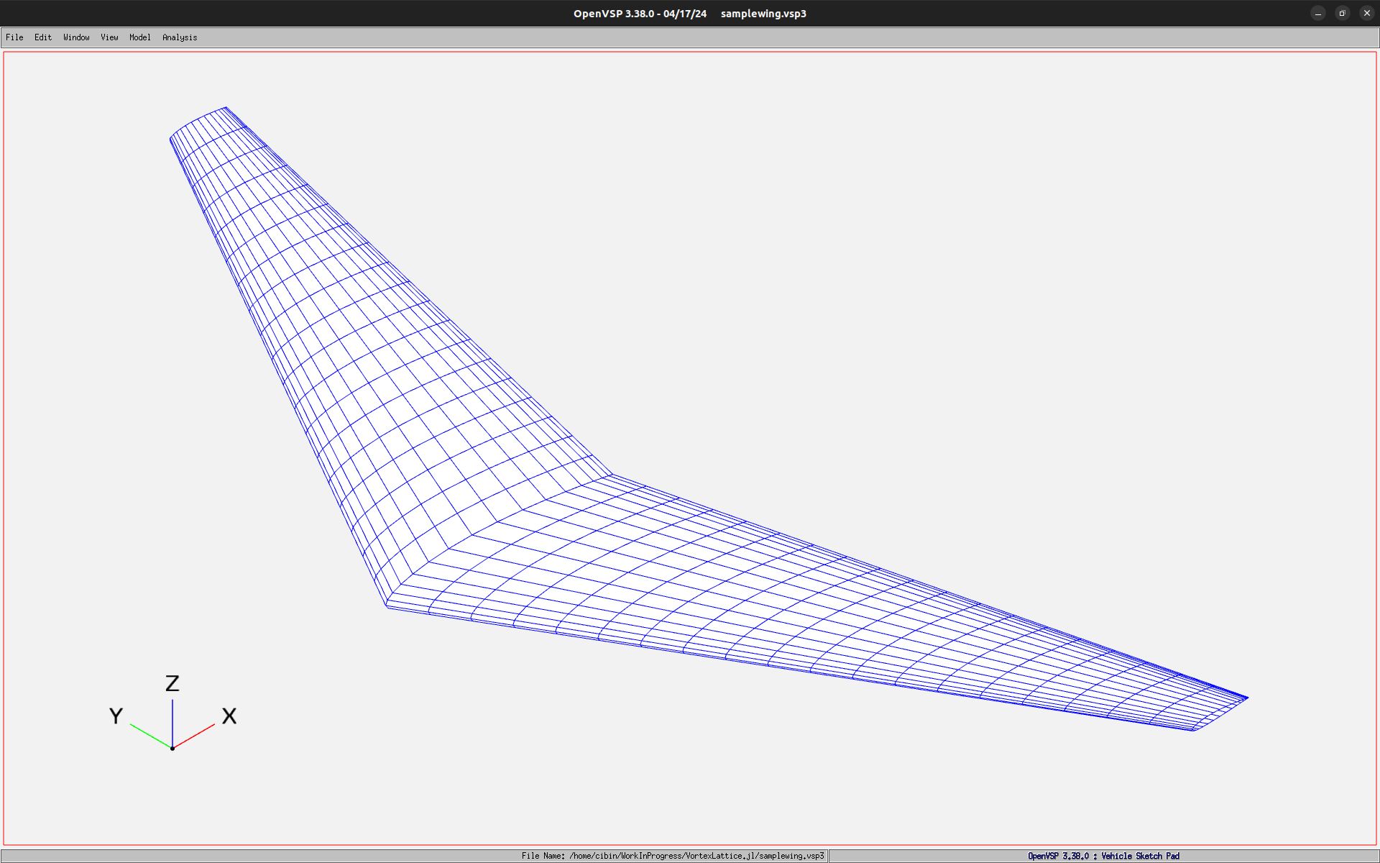Click the green Y axis line

click(x=150, y=736)
